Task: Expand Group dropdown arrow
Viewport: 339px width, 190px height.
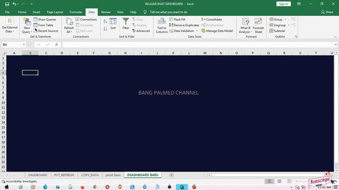Action: pyautogui.click(x=285, y=20)
